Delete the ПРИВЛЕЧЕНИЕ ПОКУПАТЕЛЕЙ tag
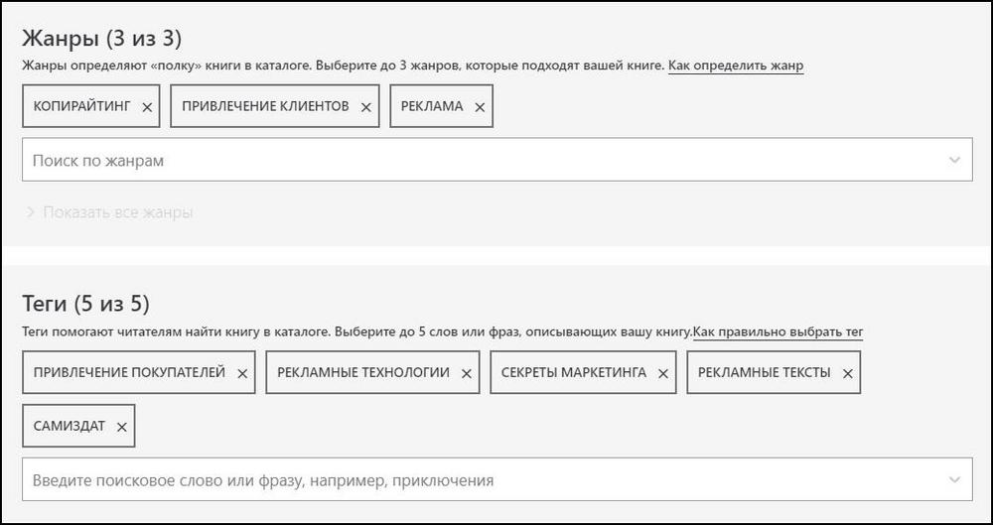Image resolution: width=993 pixels, height=525 pixels. pyautogui.click(x=242, y=373)
